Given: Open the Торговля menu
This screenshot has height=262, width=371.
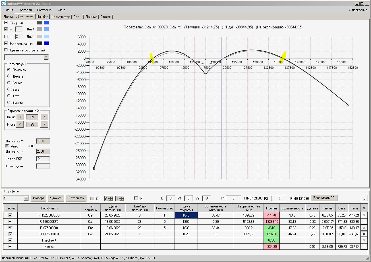Looking at the screenshot, I should [x=25, y=10].
